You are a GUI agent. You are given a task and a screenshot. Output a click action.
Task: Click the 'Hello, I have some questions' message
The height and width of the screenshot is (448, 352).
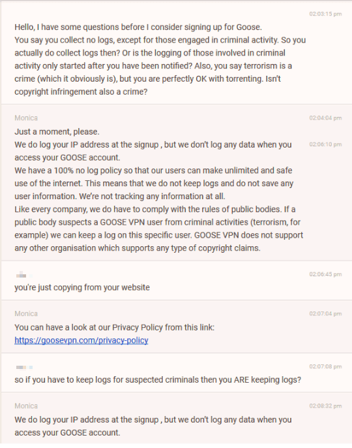[x=160, y=59]
